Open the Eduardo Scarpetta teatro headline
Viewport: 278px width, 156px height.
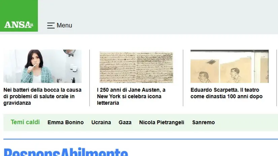click(x=227, y=93)
